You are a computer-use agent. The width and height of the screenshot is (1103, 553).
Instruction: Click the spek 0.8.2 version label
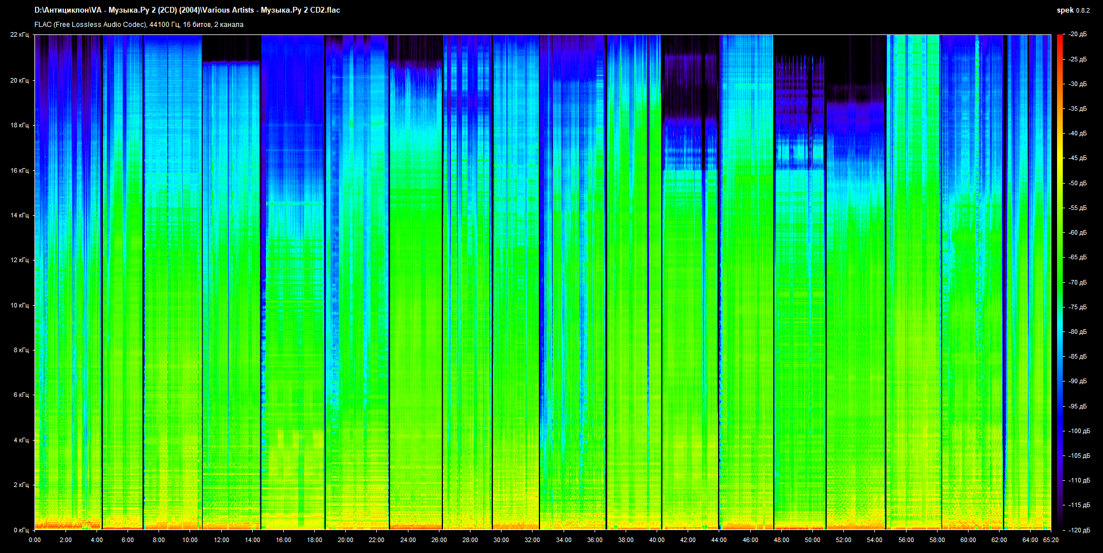click(x=1073, y=10)
